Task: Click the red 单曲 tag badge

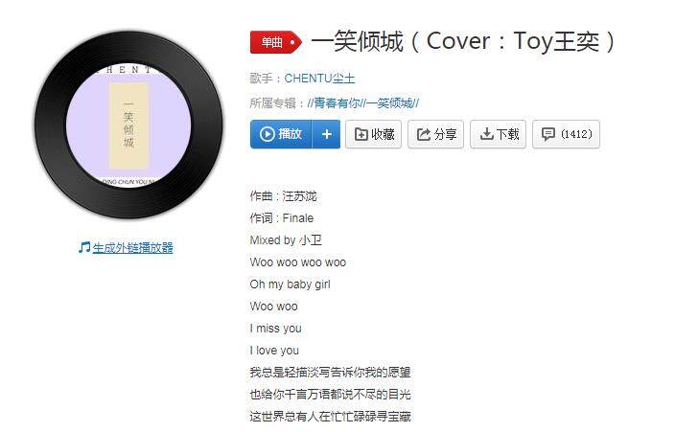Action: 275,42
